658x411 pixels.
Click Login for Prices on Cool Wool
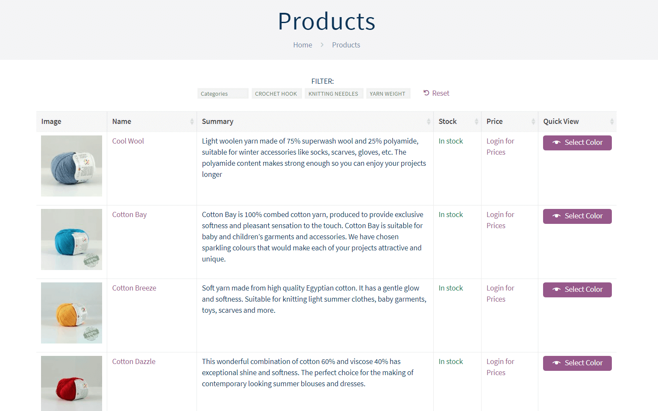[500, 147]
